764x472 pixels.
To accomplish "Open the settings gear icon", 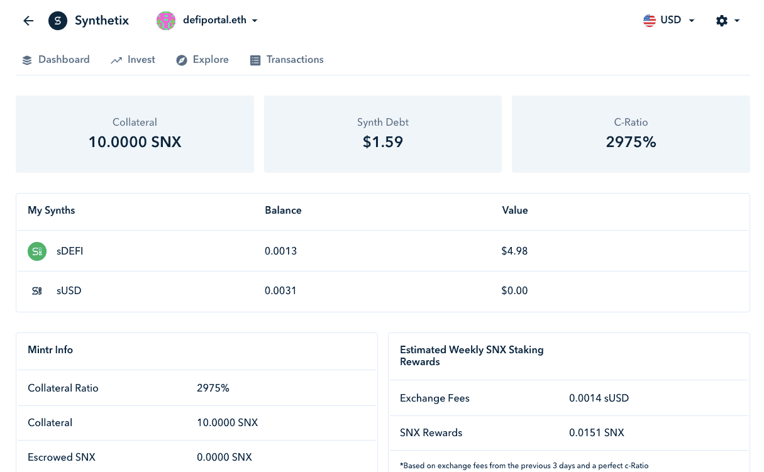I will [722, 21].
